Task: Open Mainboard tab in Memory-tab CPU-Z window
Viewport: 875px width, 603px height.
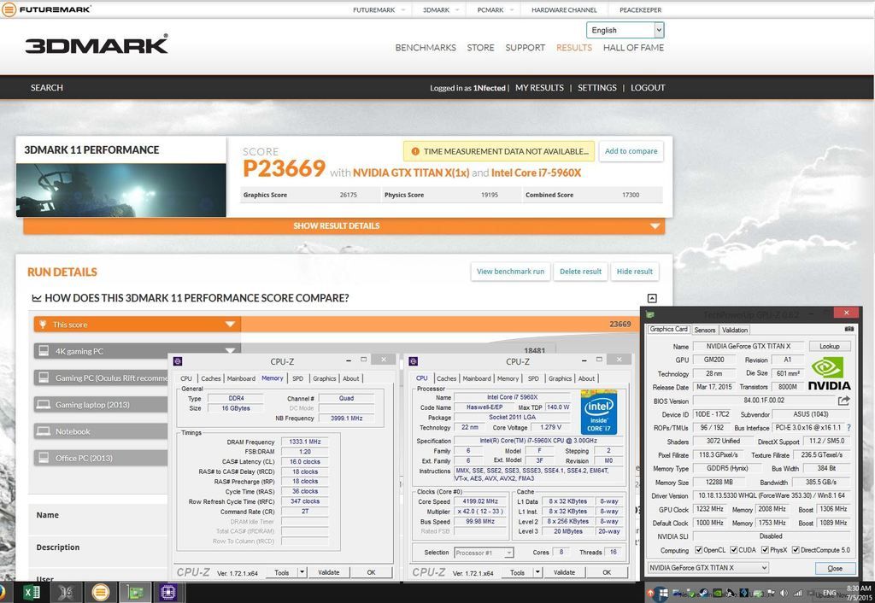Action: click(241, 378)
